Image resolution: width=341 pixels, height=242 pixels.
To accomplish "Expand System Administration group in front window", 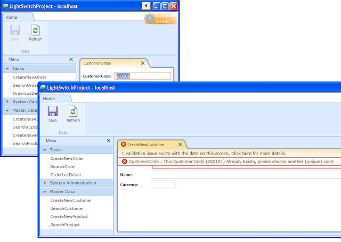I will 45,183.
